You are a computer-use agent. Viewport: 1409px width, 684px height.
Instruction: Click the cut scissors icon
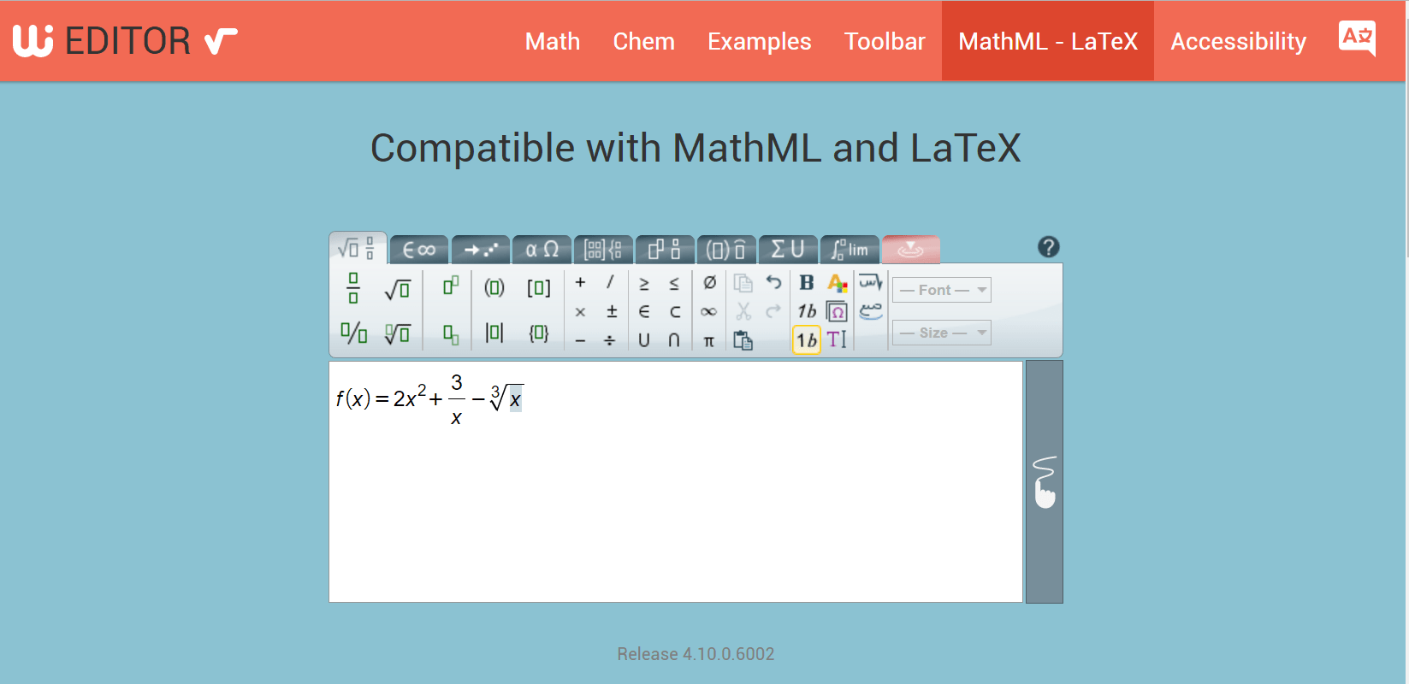(x=743, y=311)
